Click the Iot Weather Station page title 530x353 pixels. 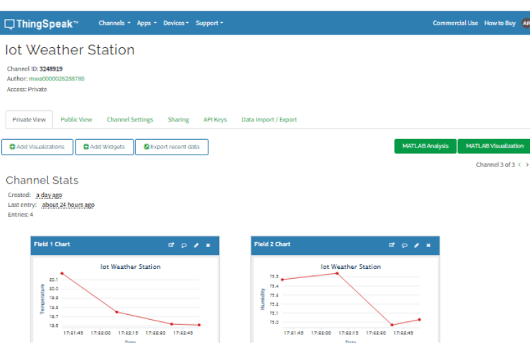tap(70, 50)
